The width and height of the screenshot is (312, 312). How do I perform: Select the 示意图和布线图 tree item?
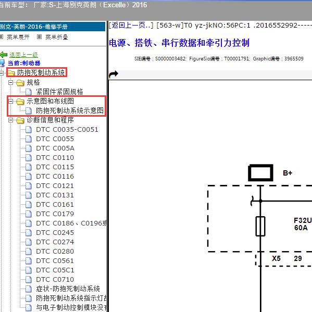pos(51,101)
